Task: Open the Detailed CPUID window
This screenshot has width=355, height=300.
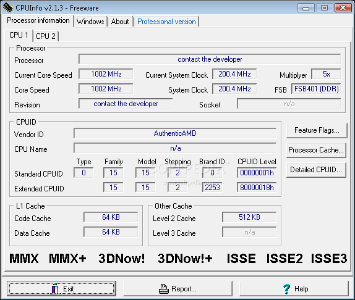Action: coord(316,170)
